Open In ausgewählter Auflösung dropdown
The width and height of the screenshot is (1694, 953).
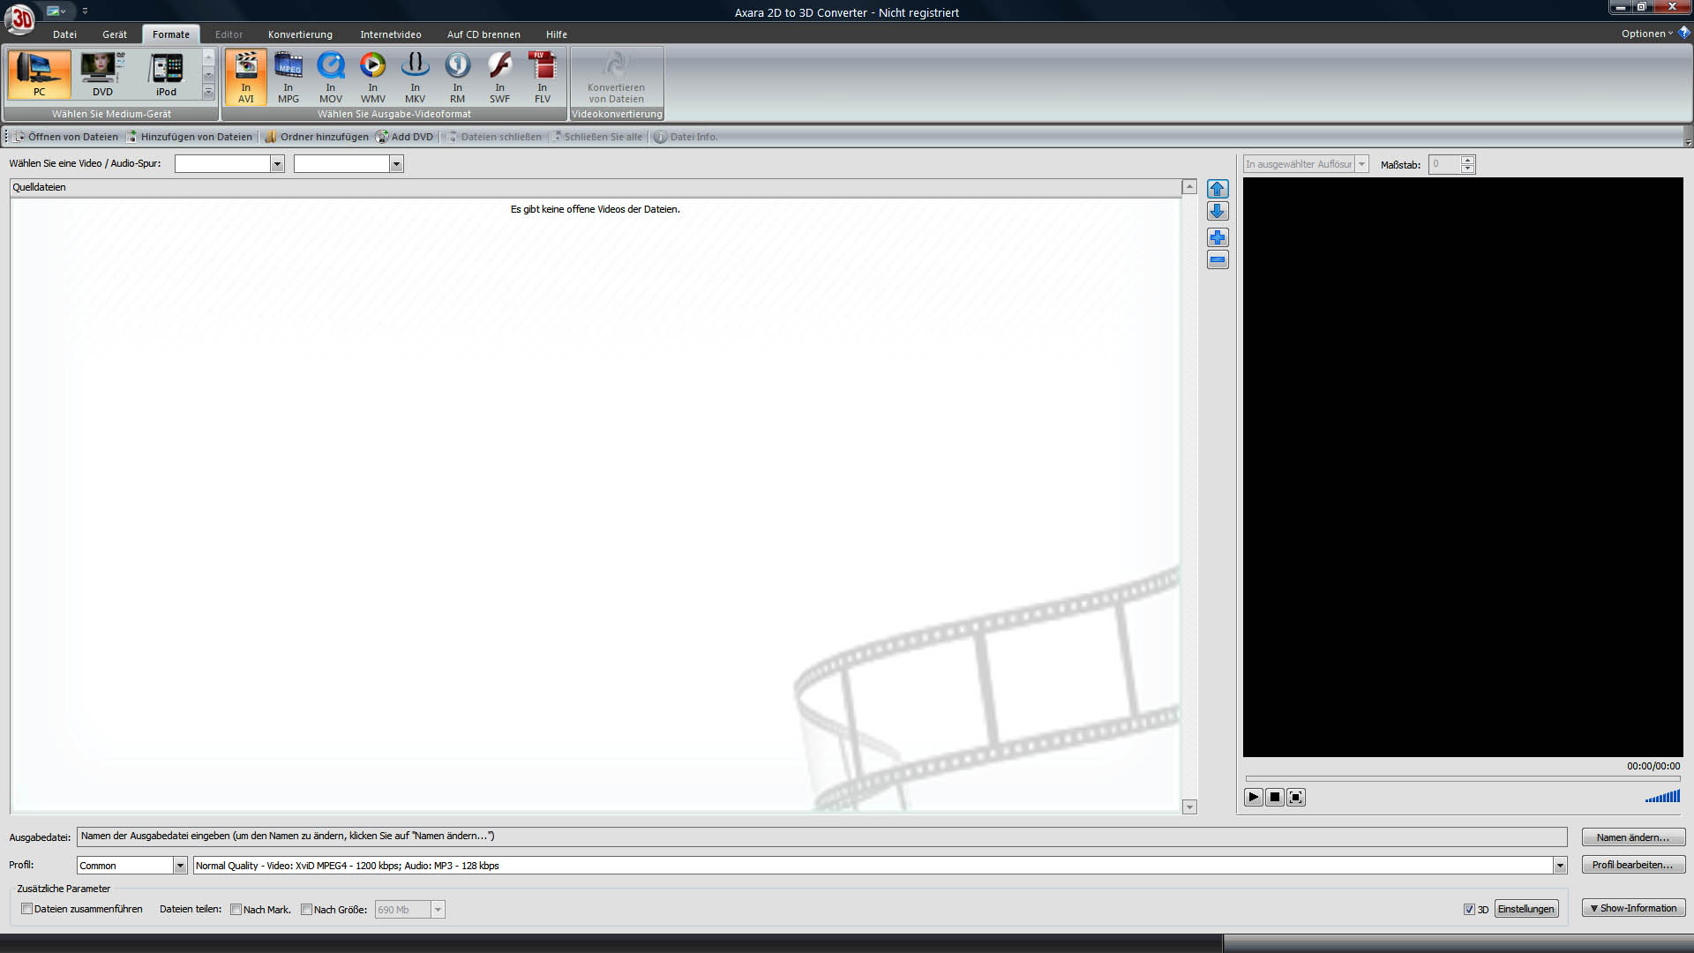pyautogui.click(x=1361, y=164)
